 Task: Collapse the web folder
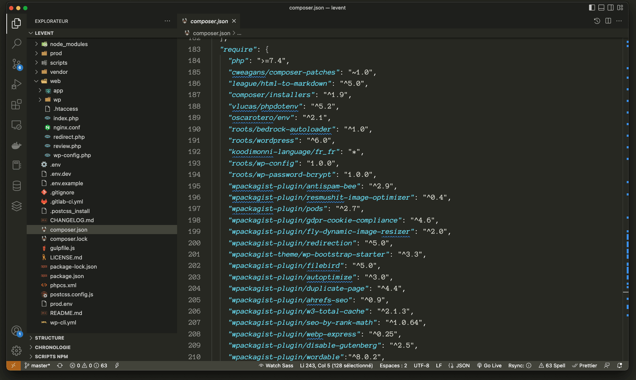tap(102, 81)
